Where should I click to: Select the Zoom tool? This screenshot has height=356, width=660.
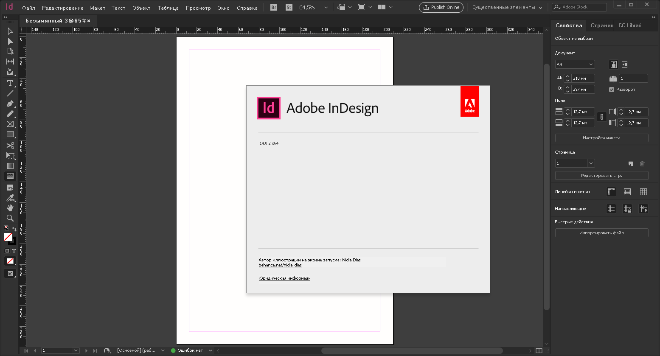click(10, 218)
